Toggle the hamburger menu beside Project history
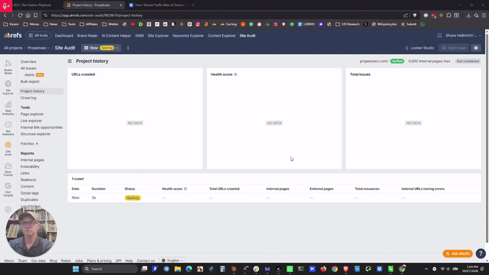489x275 pixels. 70,61
